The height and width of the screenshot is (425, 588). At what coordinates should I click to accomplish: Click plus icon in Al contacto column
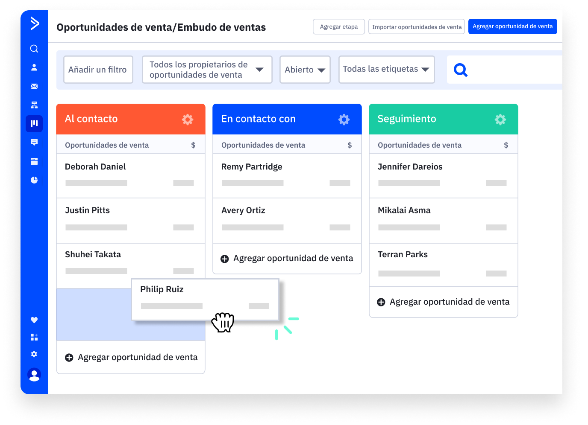point(69,358)
